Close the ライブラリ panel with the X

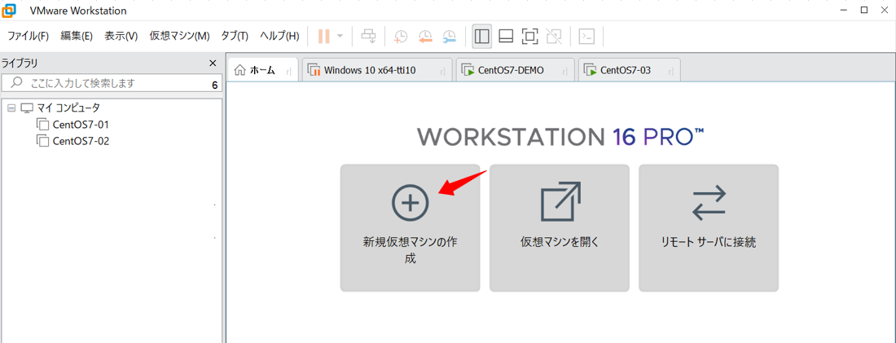pos(213,63)
